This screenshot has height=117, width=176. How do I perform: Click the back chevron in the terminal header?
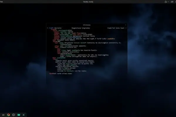coord(48,28)
